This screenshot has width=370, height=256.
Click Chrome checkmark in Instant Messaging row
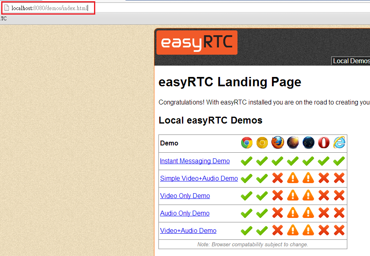coord(246,161)
